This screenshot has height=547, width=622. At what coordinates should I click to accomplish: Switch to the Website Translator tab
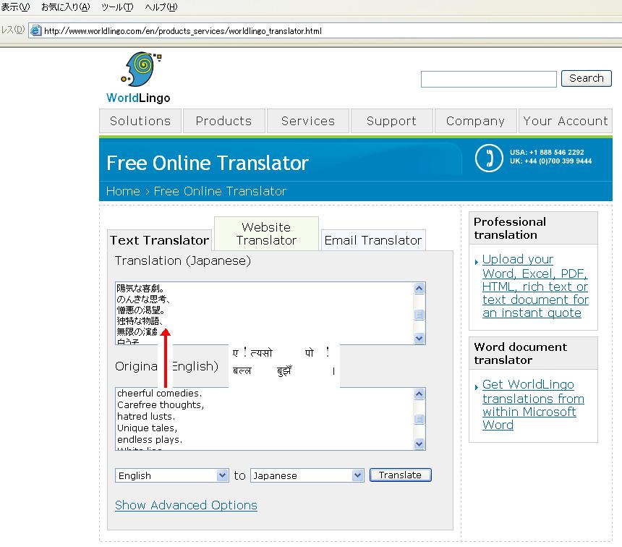[x=266, y=234]
